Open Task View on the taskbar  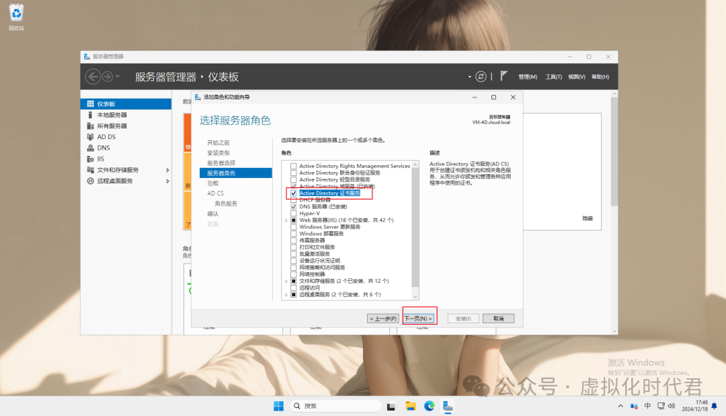391,407
